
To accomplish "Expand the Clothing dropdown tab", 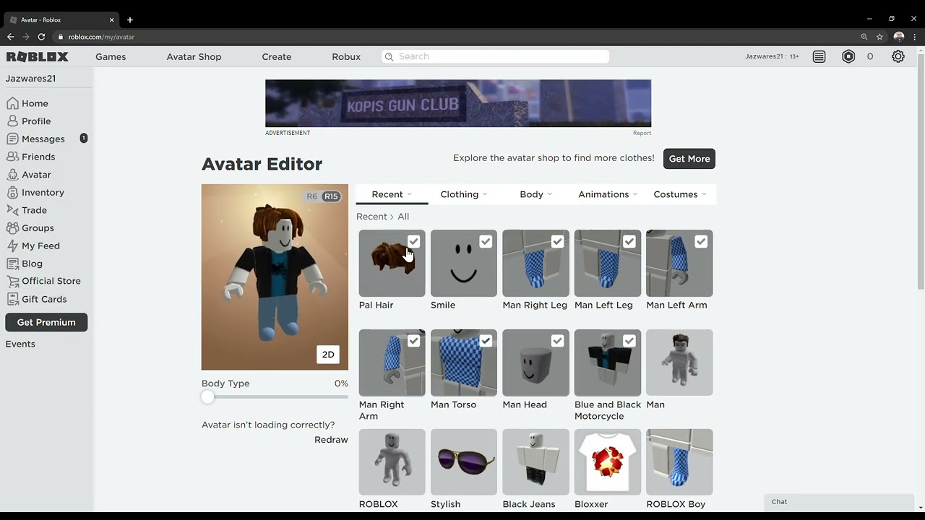I will tap(464, 194).
